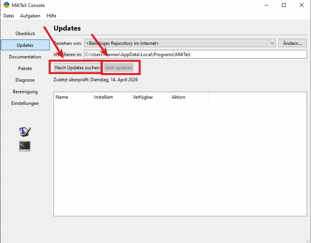Sort the list by Name column
The width and height of the screenshot is (311, 243).
[73, 97]
